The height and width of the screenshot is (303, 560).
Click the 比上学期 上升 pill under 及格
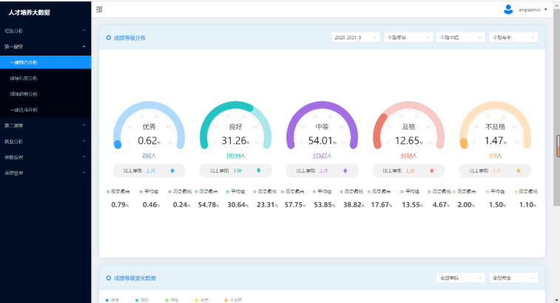pyautogui.click(x=408, y=170)
